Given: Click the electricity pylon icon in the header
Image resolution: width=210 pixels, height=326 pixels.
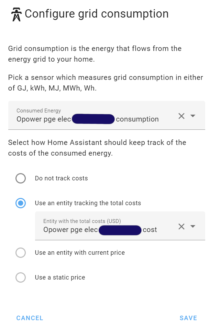Looking at the screenshot, I should [x=16, y=14].
